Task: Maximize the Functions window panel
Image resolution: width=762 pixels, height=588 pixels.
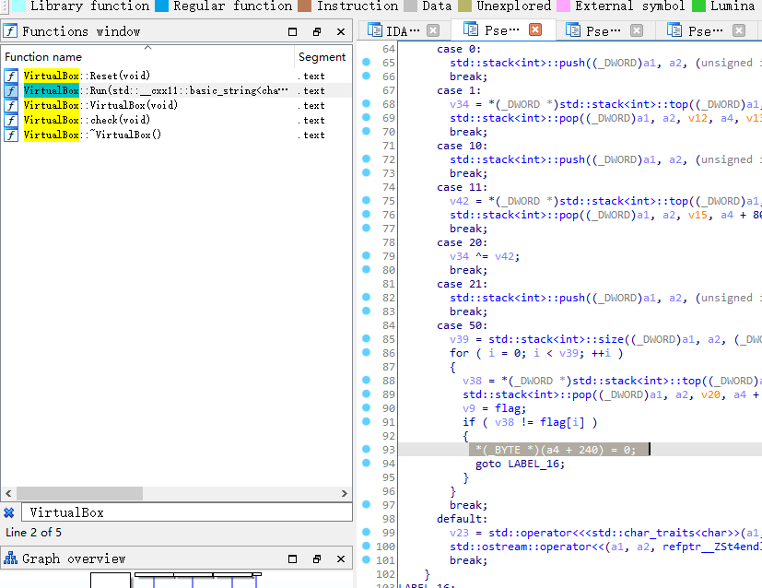Action: pos(292,31)
